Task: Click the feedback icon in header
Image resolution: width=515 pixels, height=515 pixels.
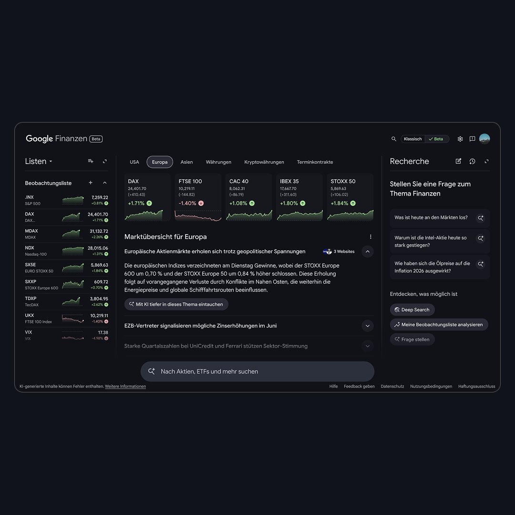Action: 472,139
